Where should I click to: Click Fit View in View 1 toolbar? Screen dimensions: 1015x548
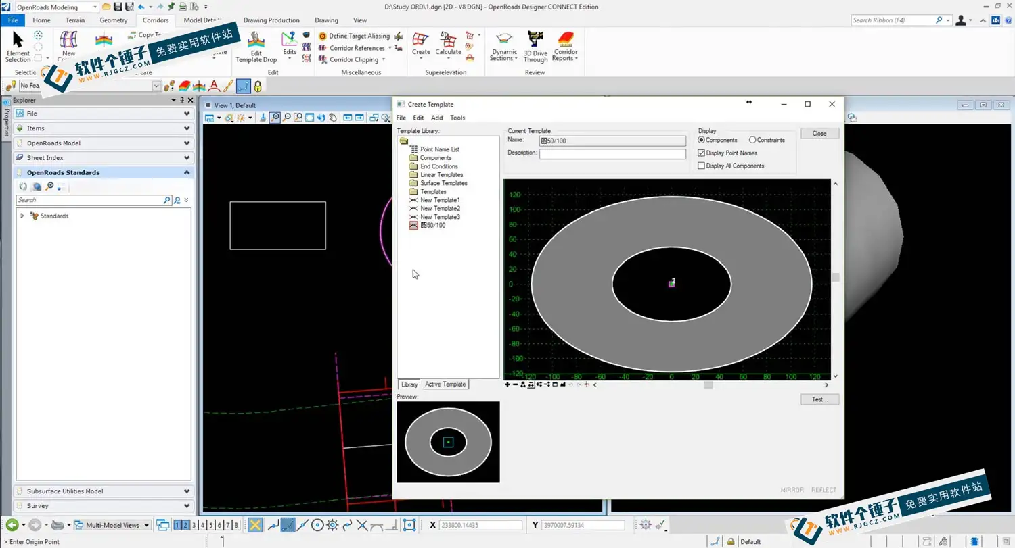(310, 118)
